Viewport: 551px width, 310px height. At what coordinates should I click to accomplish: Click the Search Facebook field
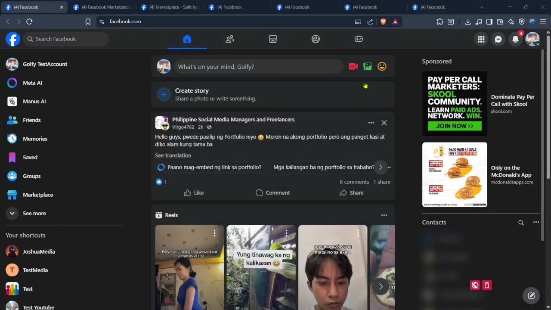coord(66,39)
